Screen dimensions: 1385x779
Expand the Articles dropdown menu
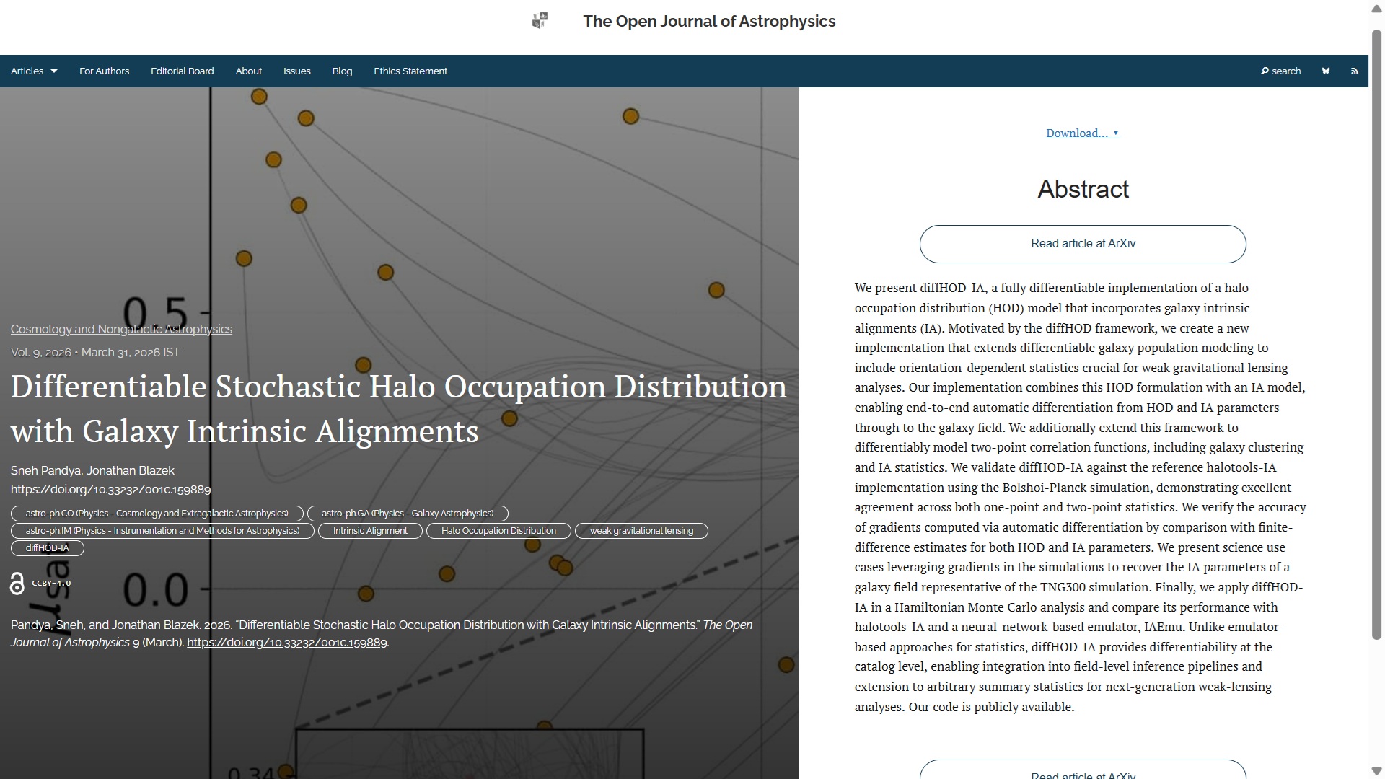click(34, 71)
